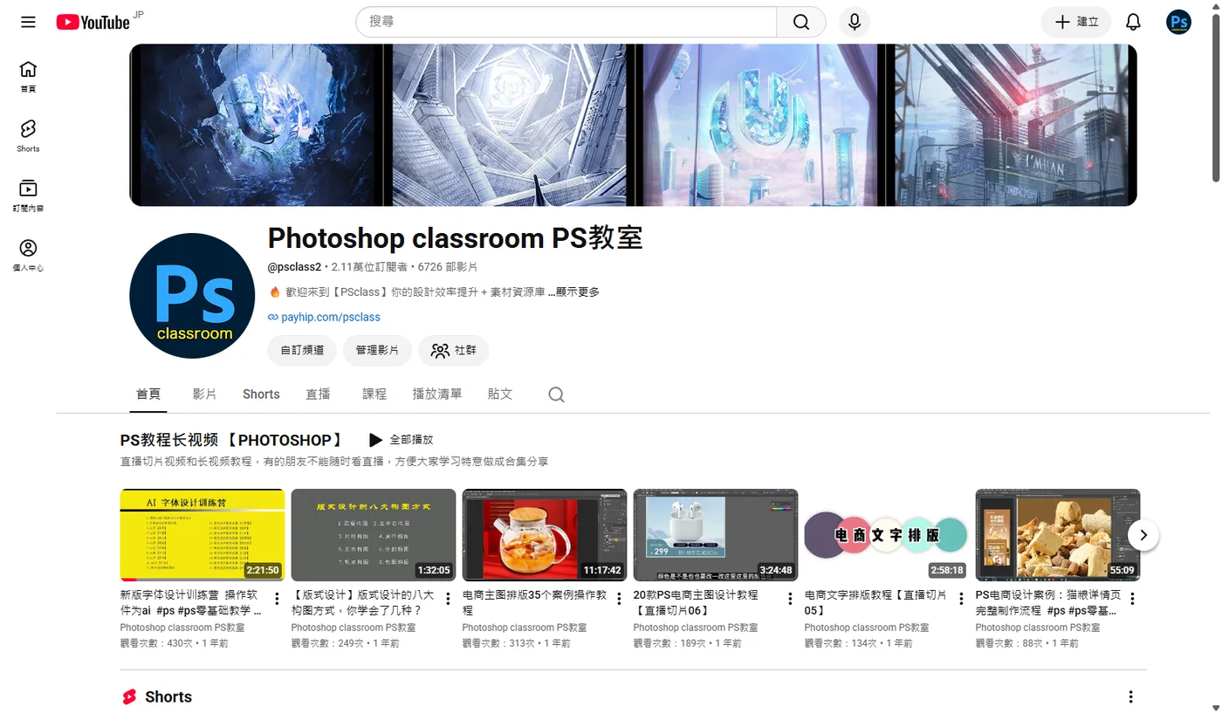Viewport: 1222px width, 714px height.
Task: Open options for 新版字体设计训练营 video
Action: [x=277, y=599]
